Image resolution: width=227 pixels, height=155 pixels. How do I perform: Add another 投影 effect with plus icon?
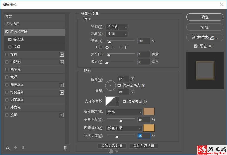[62, 115]
